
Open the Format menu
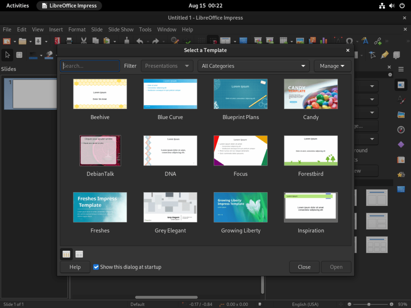point(77,30)
